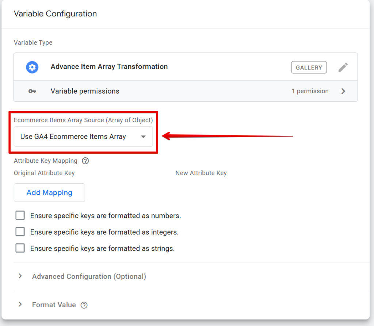Click the Variable Type label
The width and height of the screenshot is (374, 326).
pos(33,42)
